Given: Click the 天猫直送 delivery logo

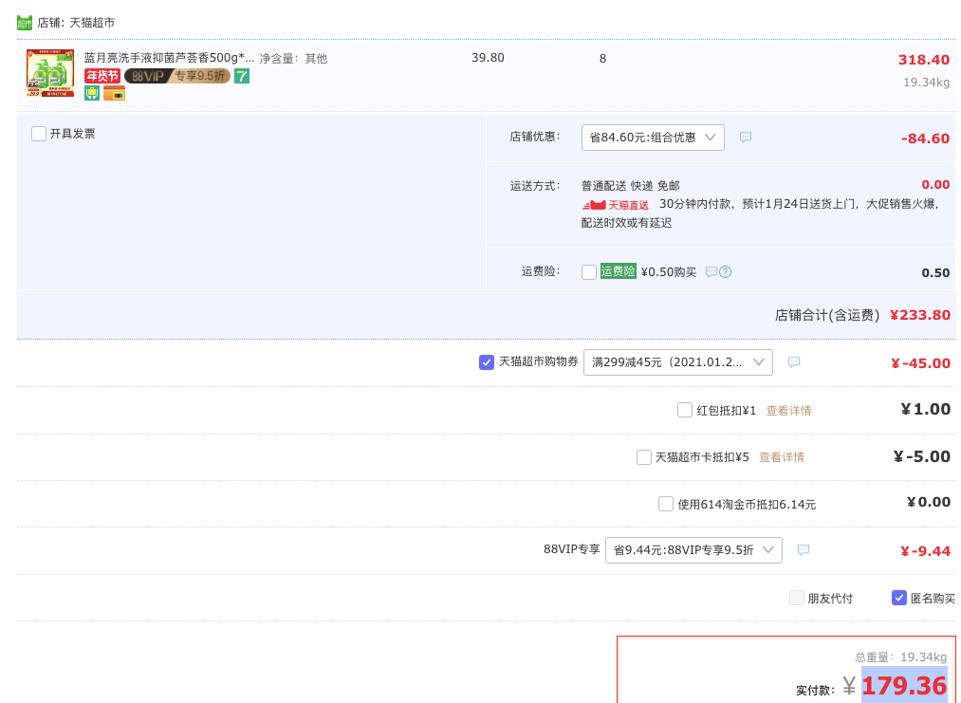Looking at the screenshot, I should [616, 205].
